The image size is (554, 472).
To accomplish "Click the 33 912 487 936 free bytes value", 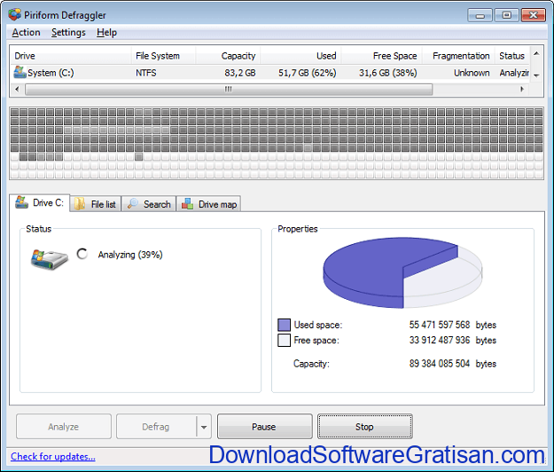I will pos(440,340).
